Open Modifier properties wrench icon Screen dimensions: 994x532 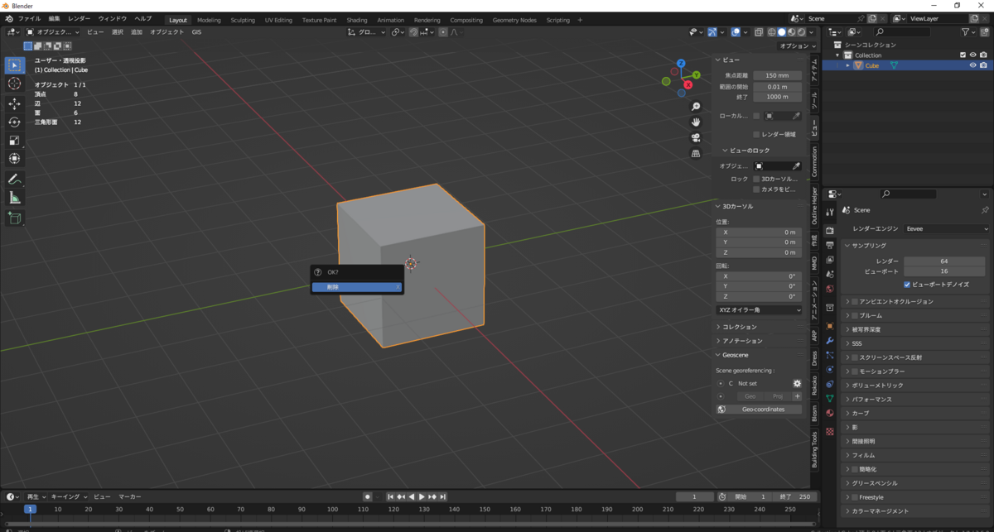(829, 340)
